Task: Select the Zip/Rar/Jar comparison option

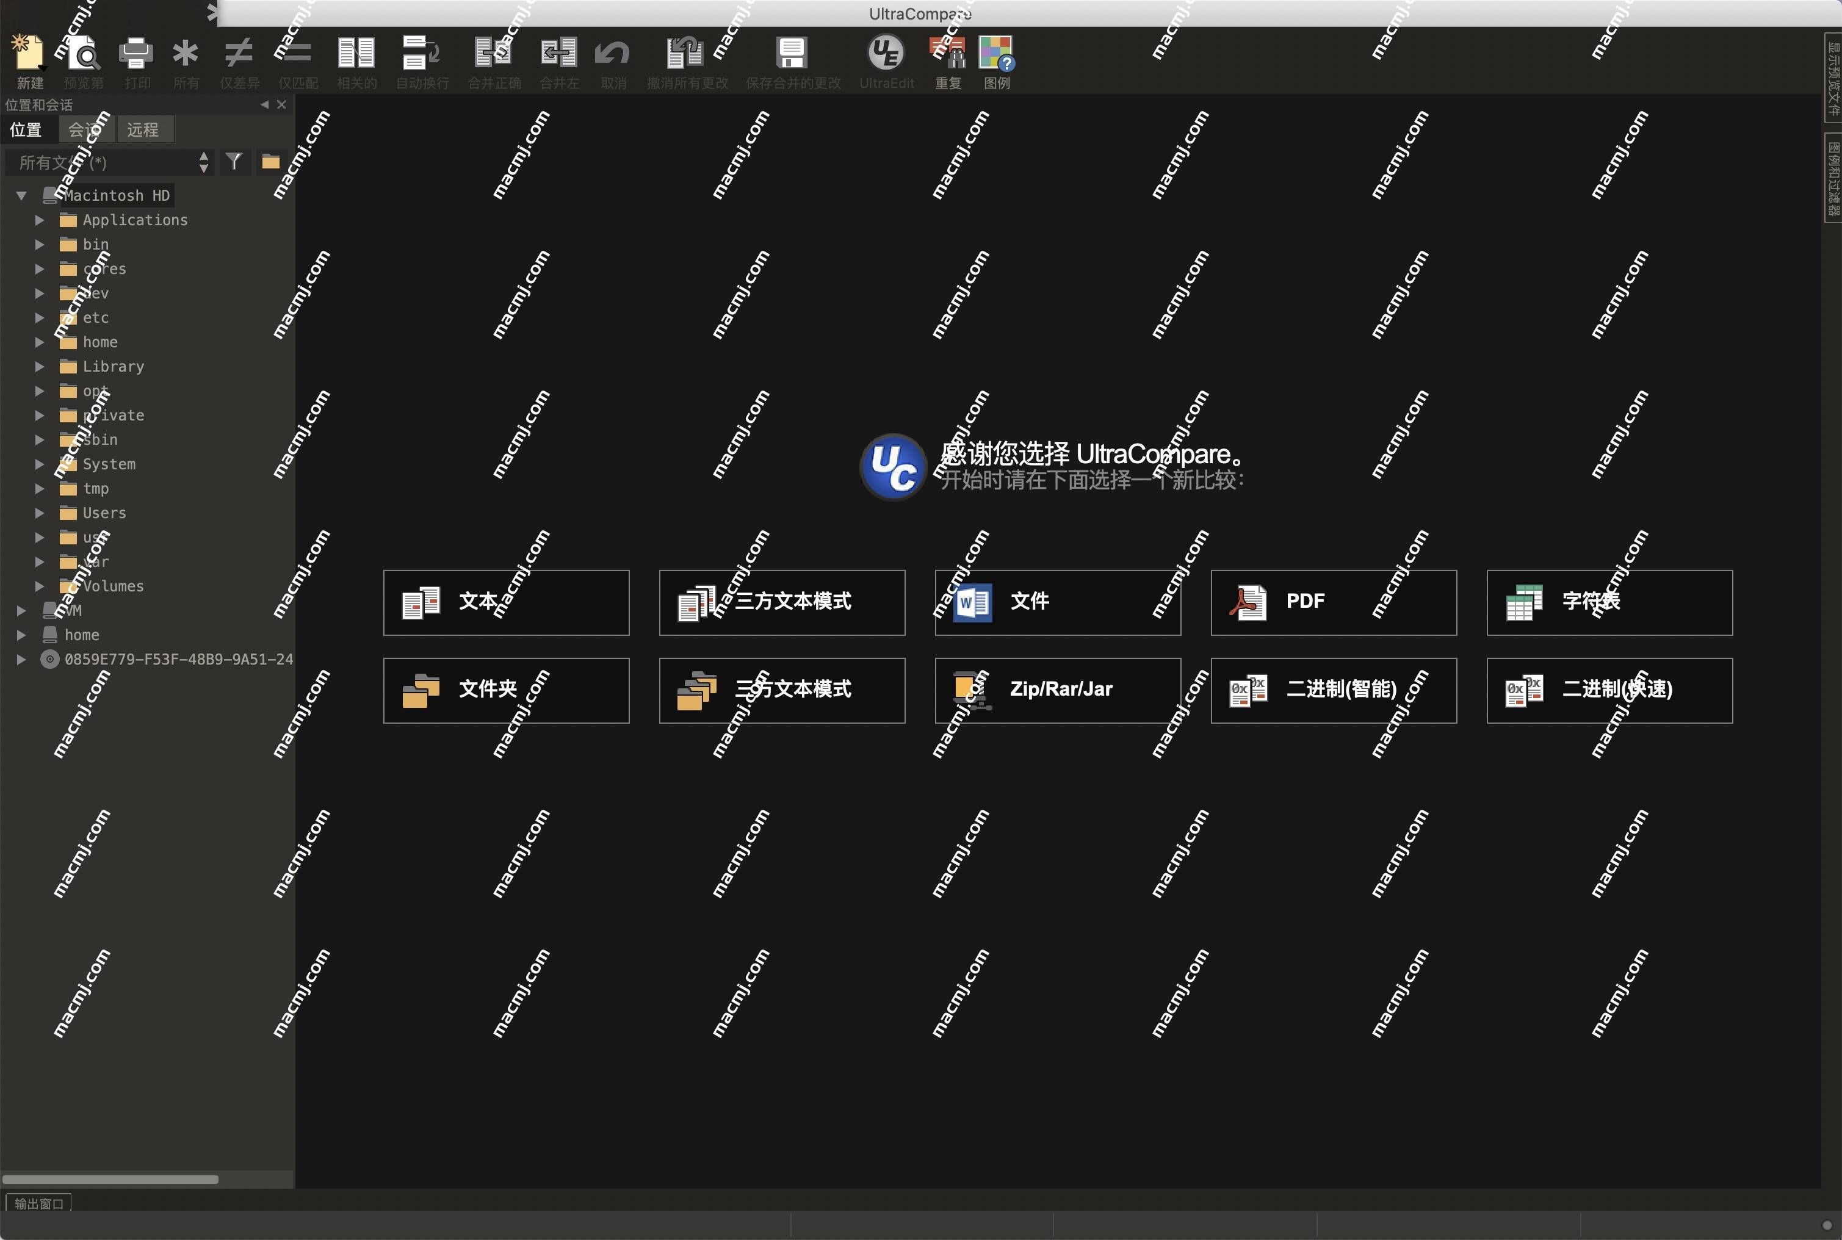Action: point(1056,689)
